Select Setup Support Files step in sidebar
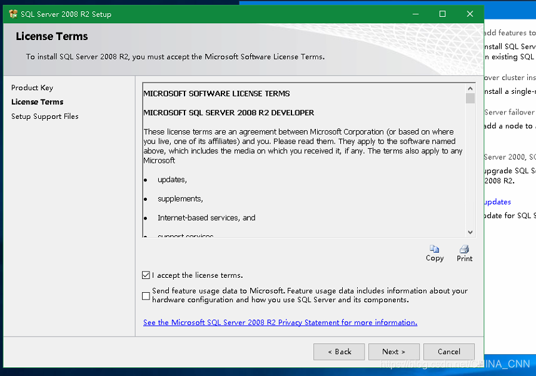The height and width of the screenshot is (376, 536). pyautogui.click(x=45, y=116)
